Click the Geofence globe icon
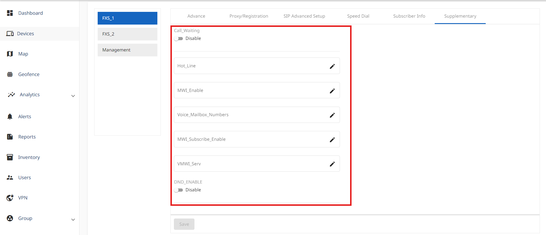Viewport: 546px width, 235px height. (x=10, y=74)
